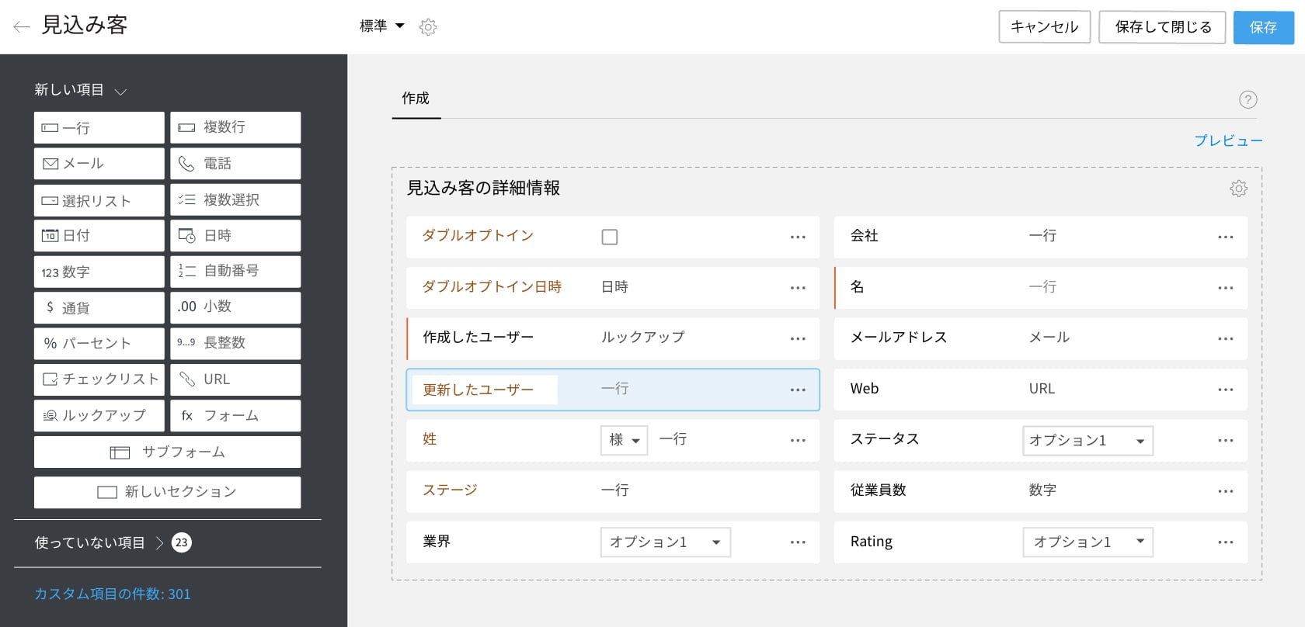The height and width of the screenshot is (627, 1305).
Task: Open the ステータス option dropdown
Action: coord(1087,441)
